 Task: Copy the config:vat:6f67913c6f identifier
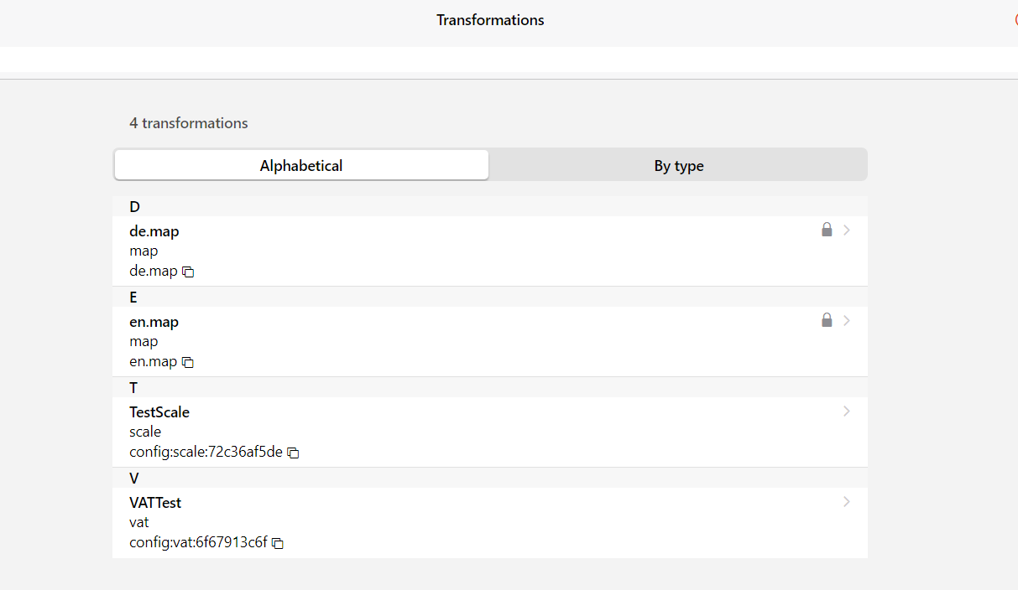click(278, 543)
